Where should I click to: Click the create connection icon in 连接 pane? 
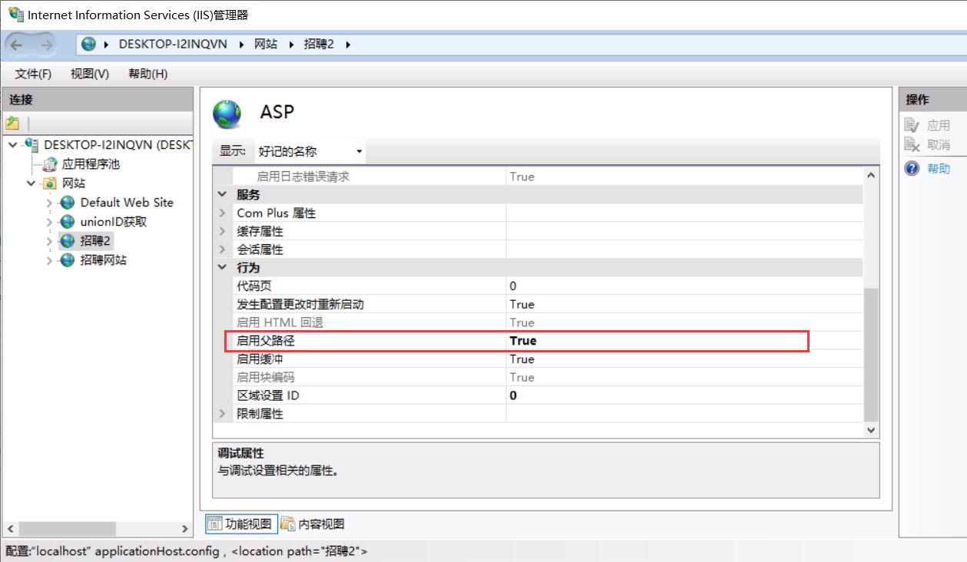click(12, 121)
